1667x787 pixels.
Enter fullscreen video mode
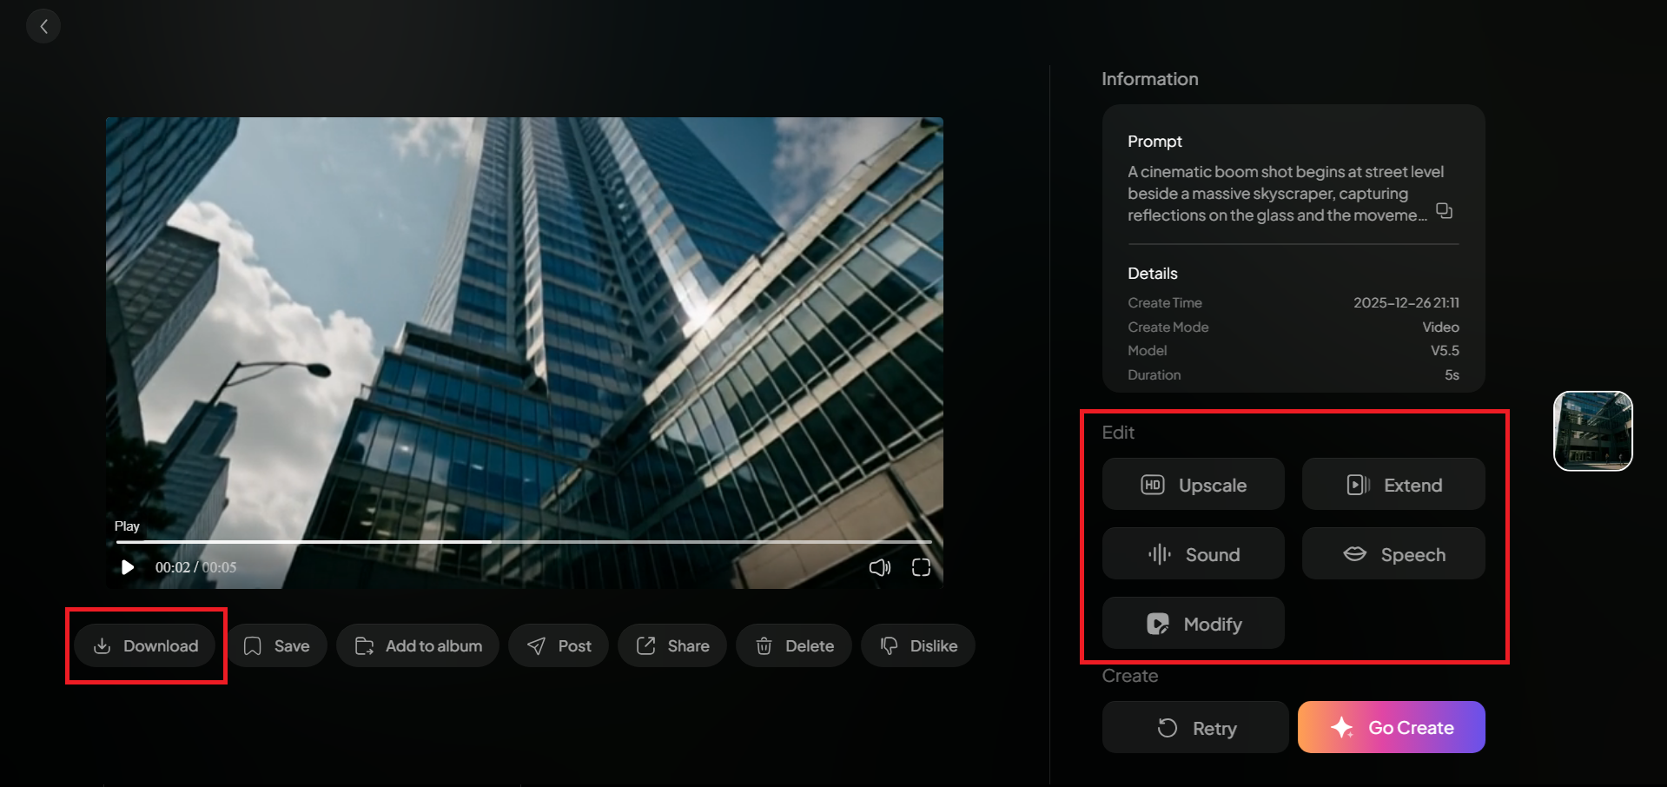click(921, 567)
